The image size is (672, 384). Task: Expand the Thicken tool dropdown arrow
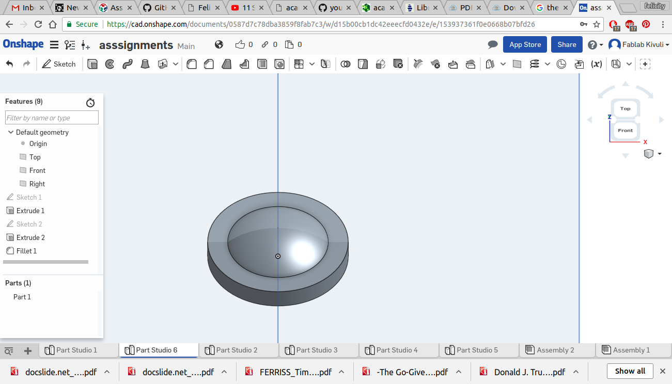point(176,64)
